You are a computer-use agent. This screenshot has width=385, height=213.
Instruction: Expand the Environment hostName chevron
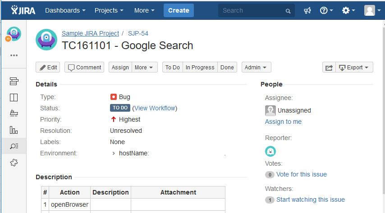(x=114, y=154)
